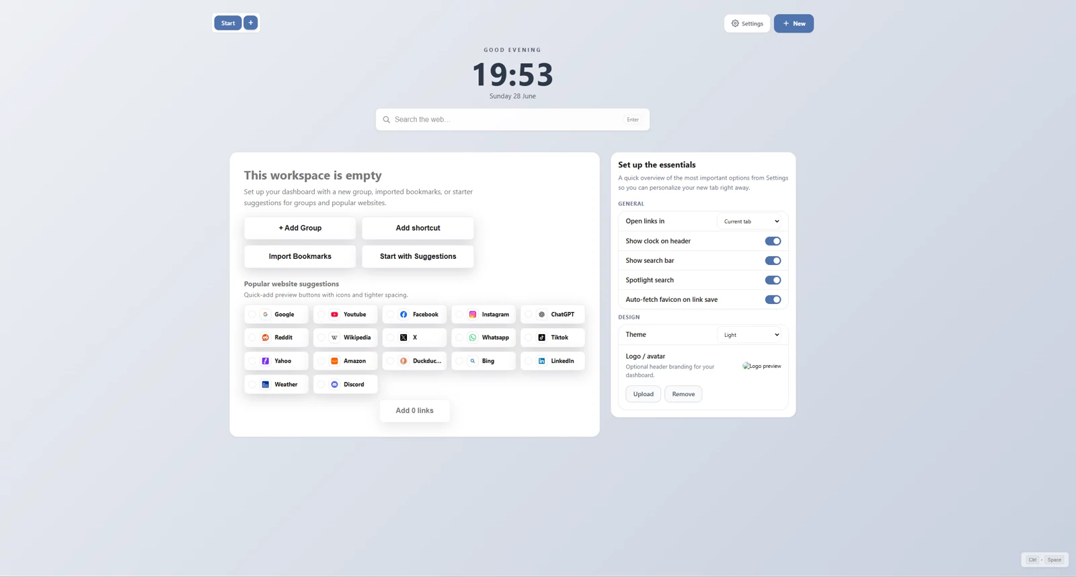Click the New button

pos(794,24)
